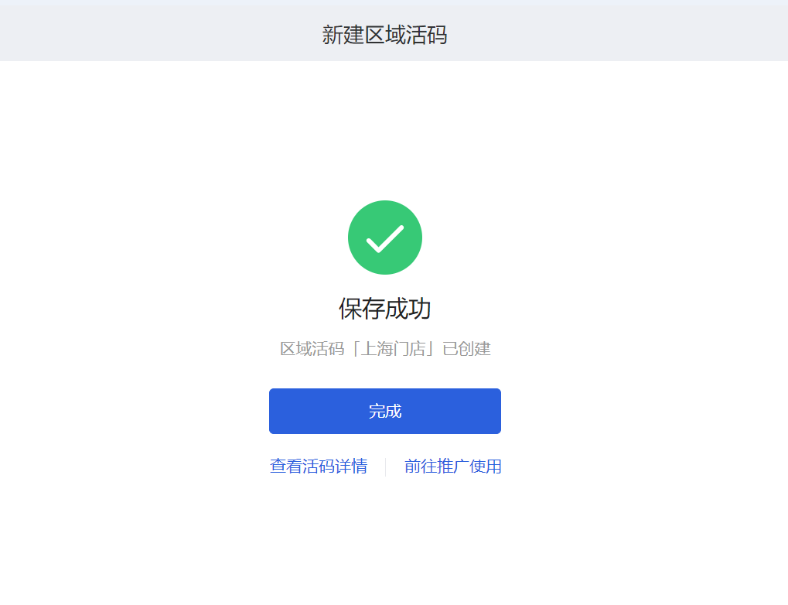
Task: Confirm the saved area code with 完成
Action: point(385,411)
